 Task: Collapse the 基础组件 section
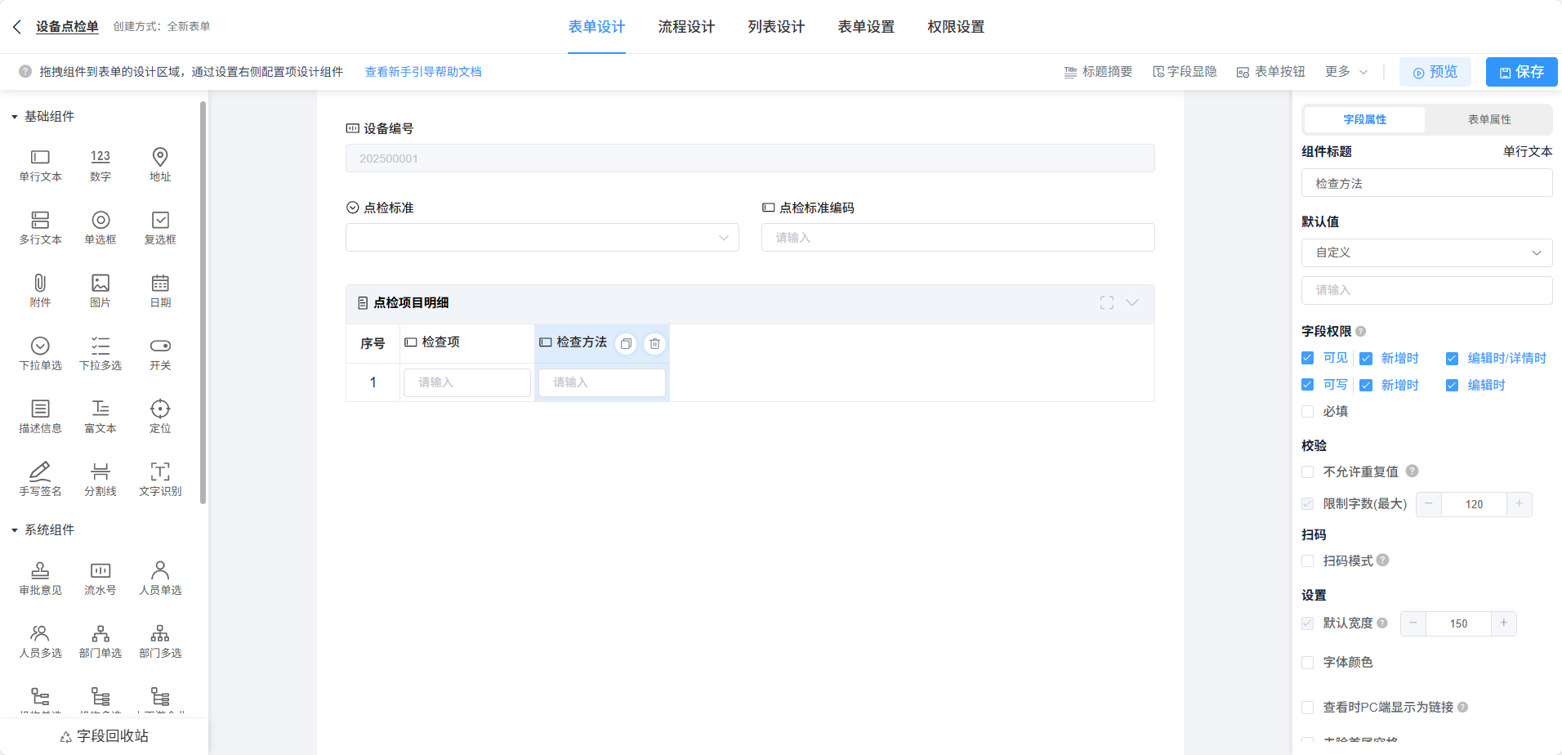pyautogui.click(x=15, y=117)
